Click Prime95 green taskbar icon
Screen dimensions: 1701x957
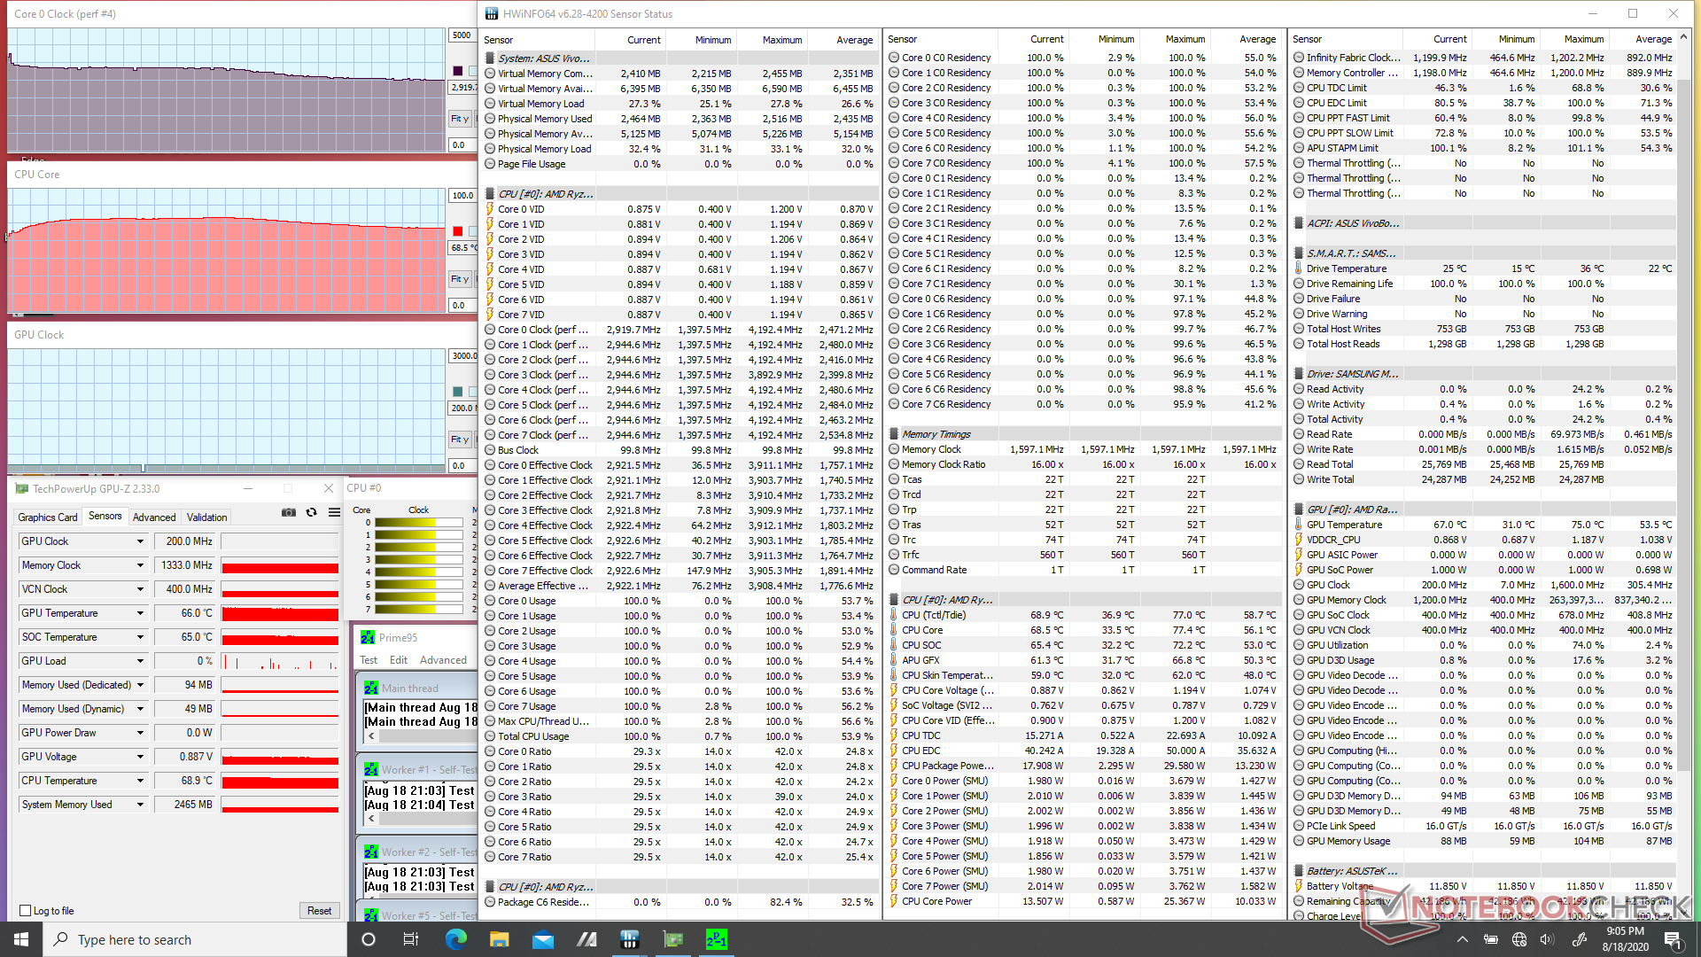click(716, 939)
